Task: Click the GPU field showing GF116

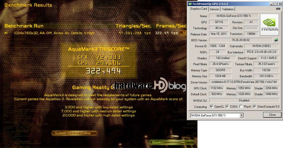Action: (219, 22)
